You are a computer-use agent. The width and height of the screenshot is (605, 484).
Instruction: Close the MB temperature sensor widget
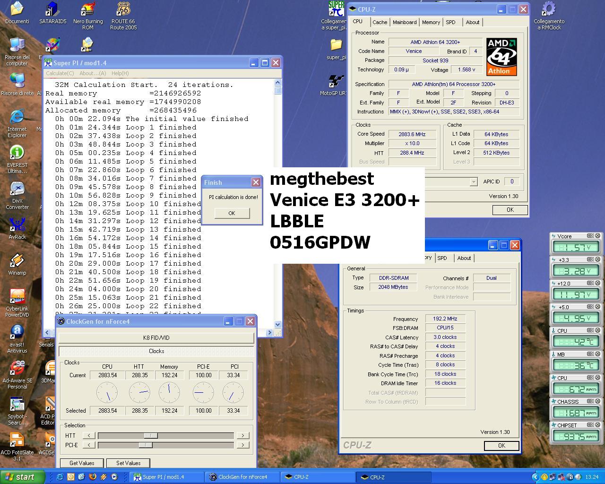point(597,354)
